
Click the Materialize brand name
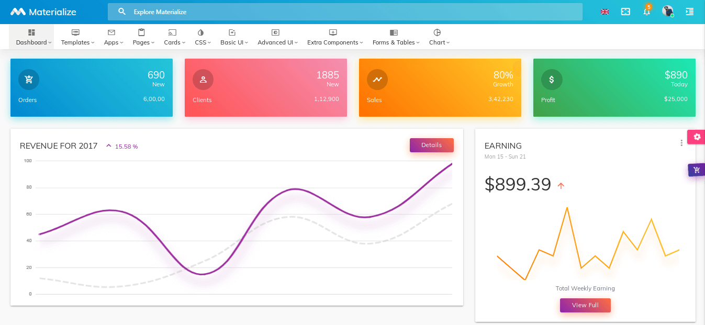(53, 12)
